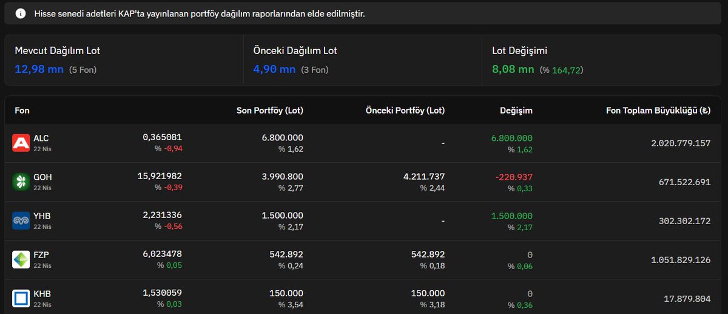Click ALC daily change % -0,94

[169, 148]
